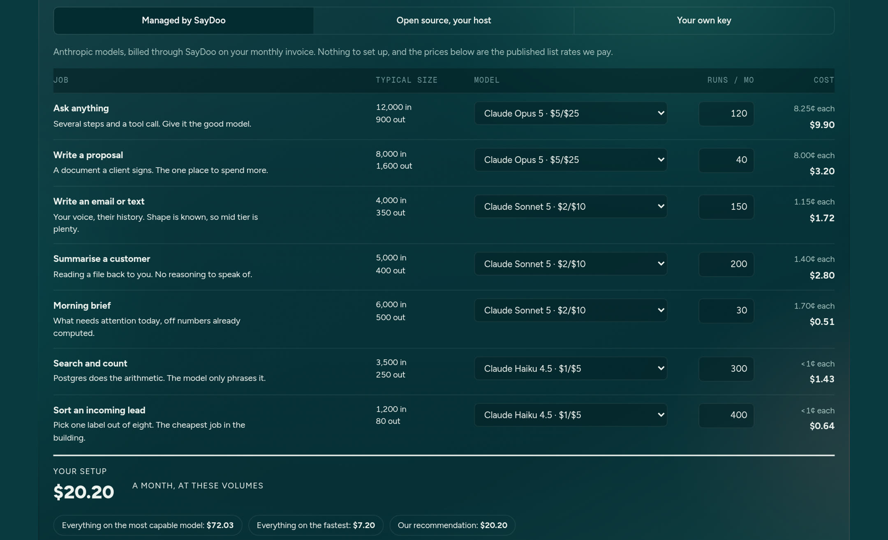
Task: Click the $1.72 cost value
Action: point(822,218)
